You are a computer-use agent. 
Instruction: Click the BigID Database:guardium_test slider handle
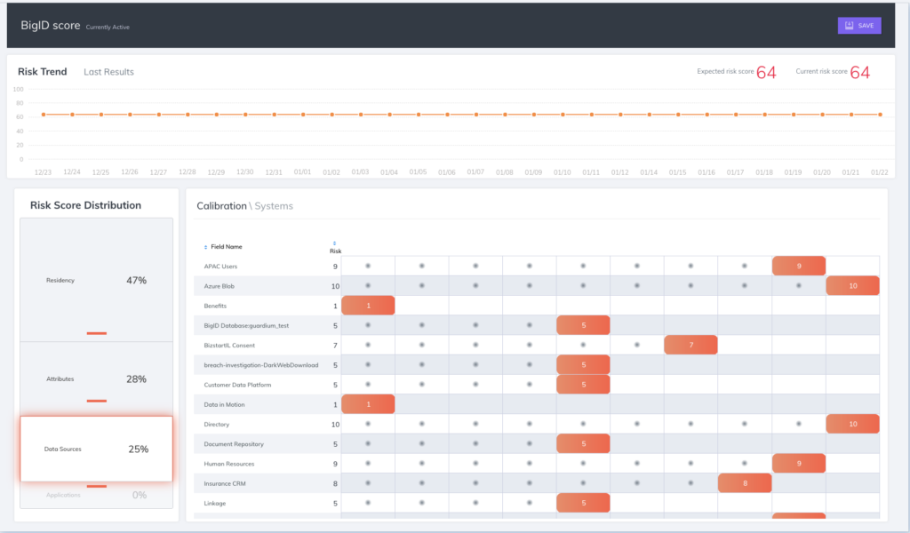(583, 325)
